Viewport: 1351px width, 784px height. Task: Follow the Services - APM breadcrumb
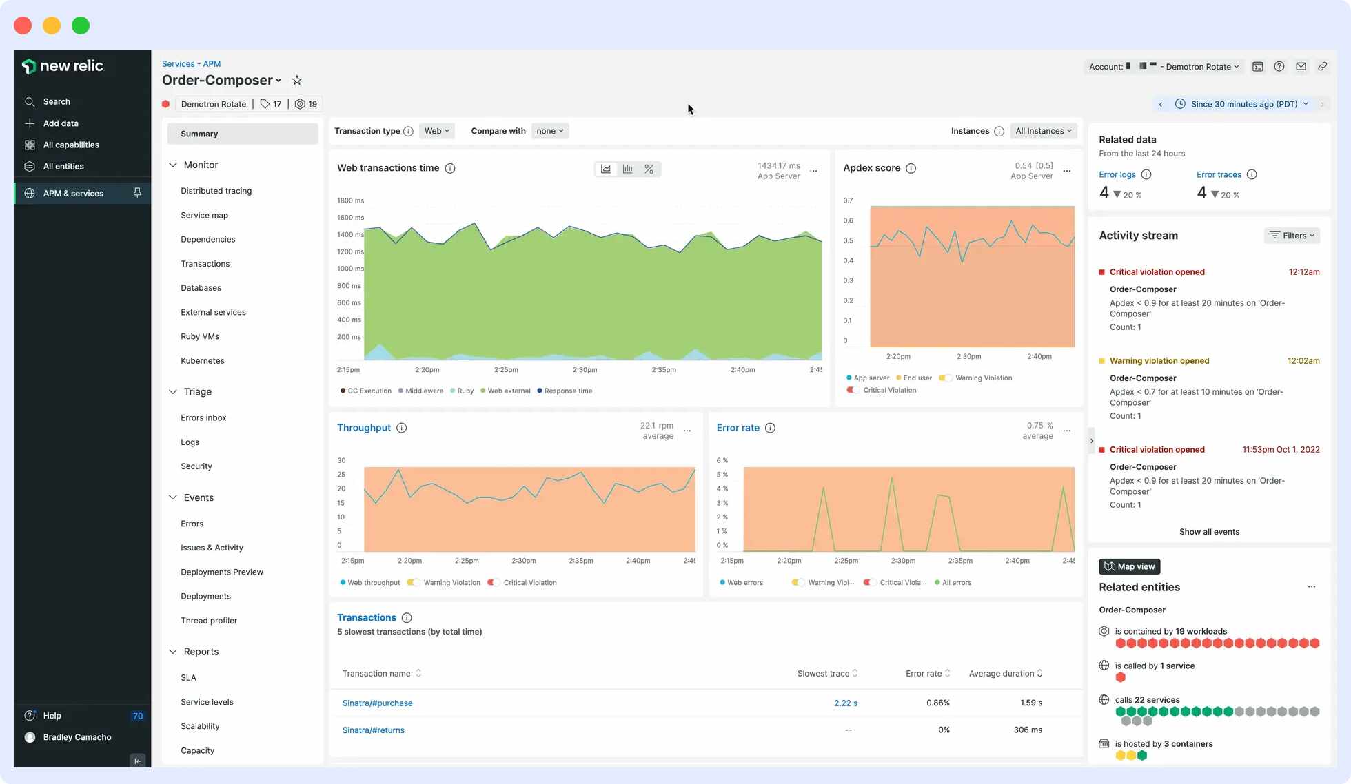tap(191, 64)
